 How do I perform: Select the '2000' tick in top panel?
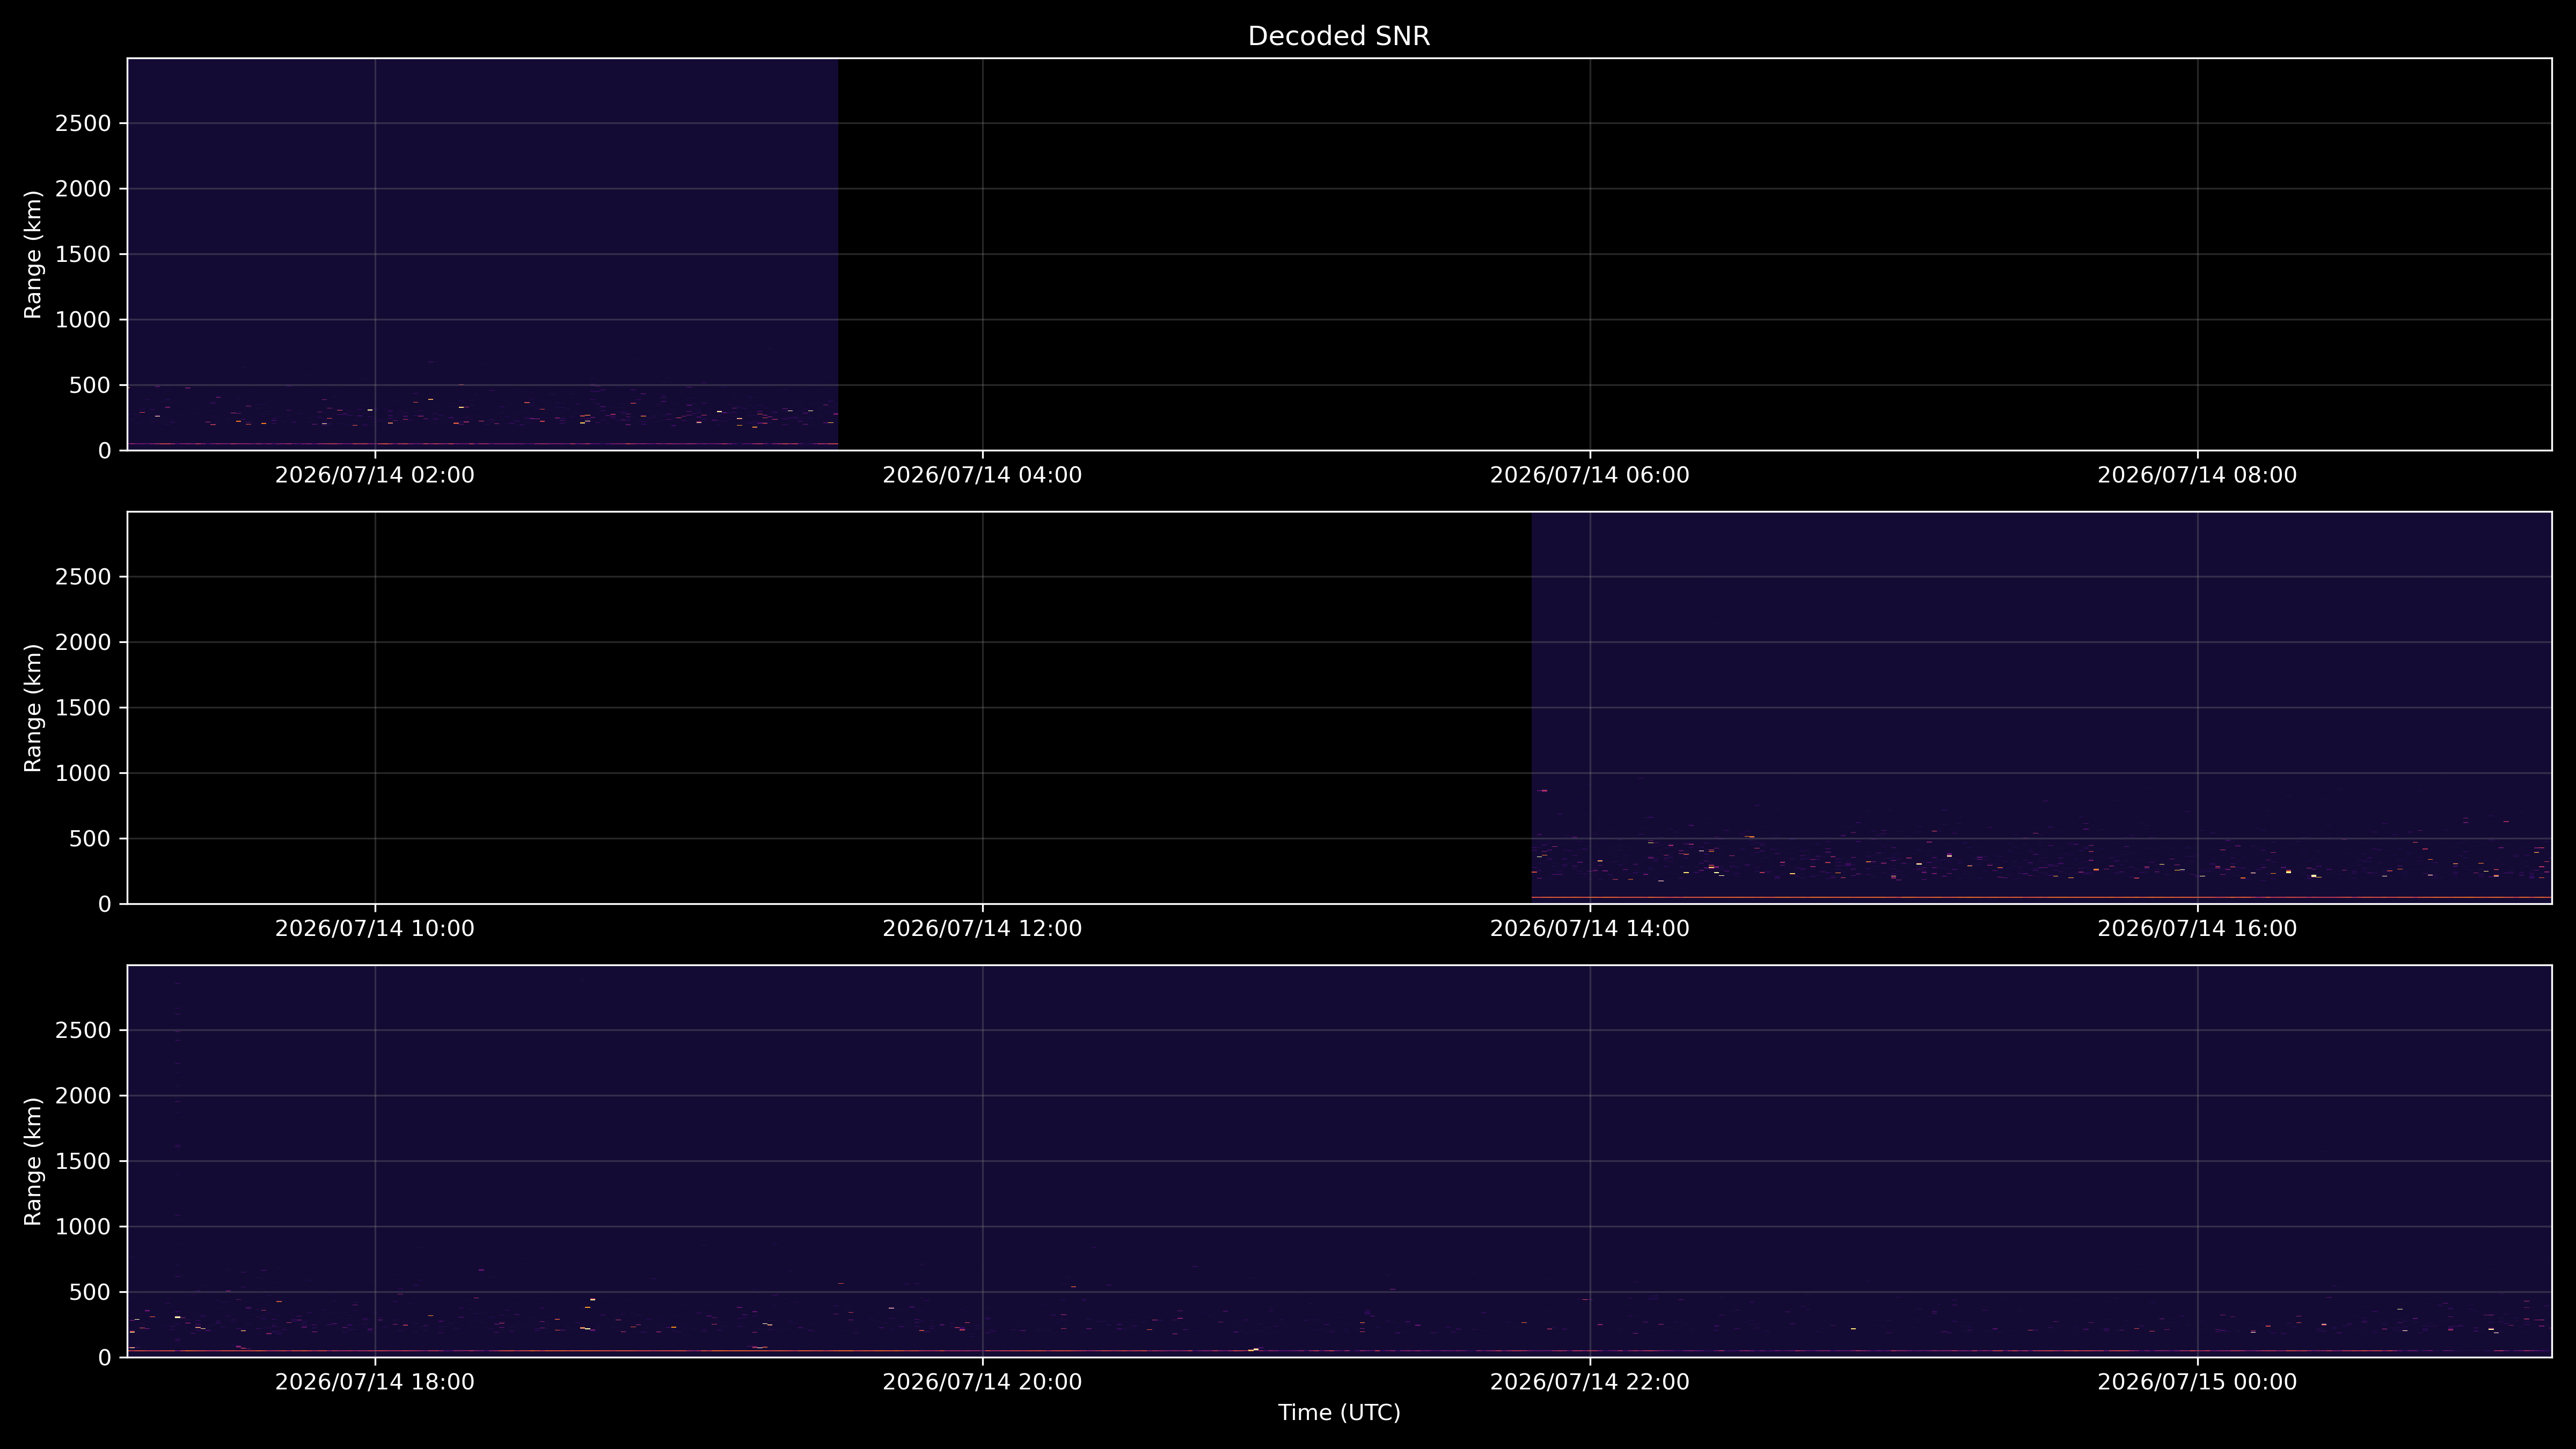83,189
